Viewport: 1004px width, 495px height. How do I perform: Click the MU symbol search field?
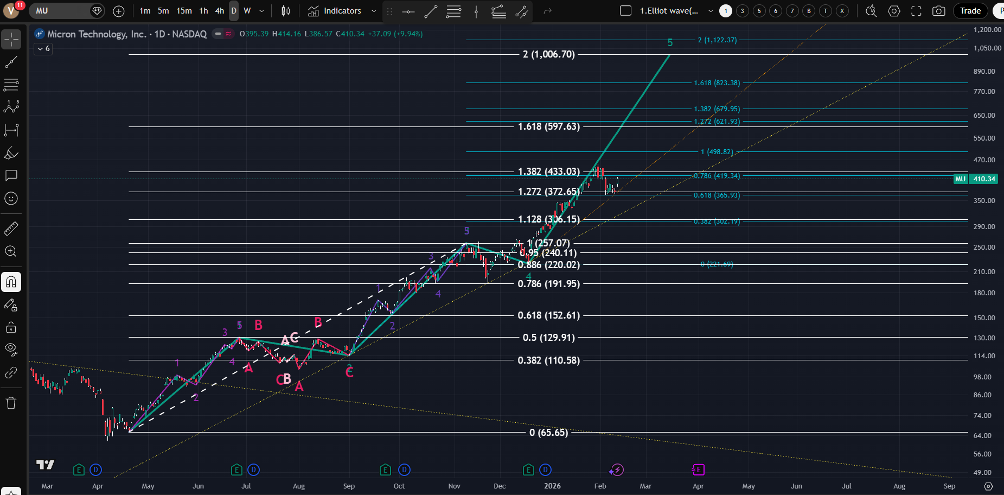click(x=60, y=11)
